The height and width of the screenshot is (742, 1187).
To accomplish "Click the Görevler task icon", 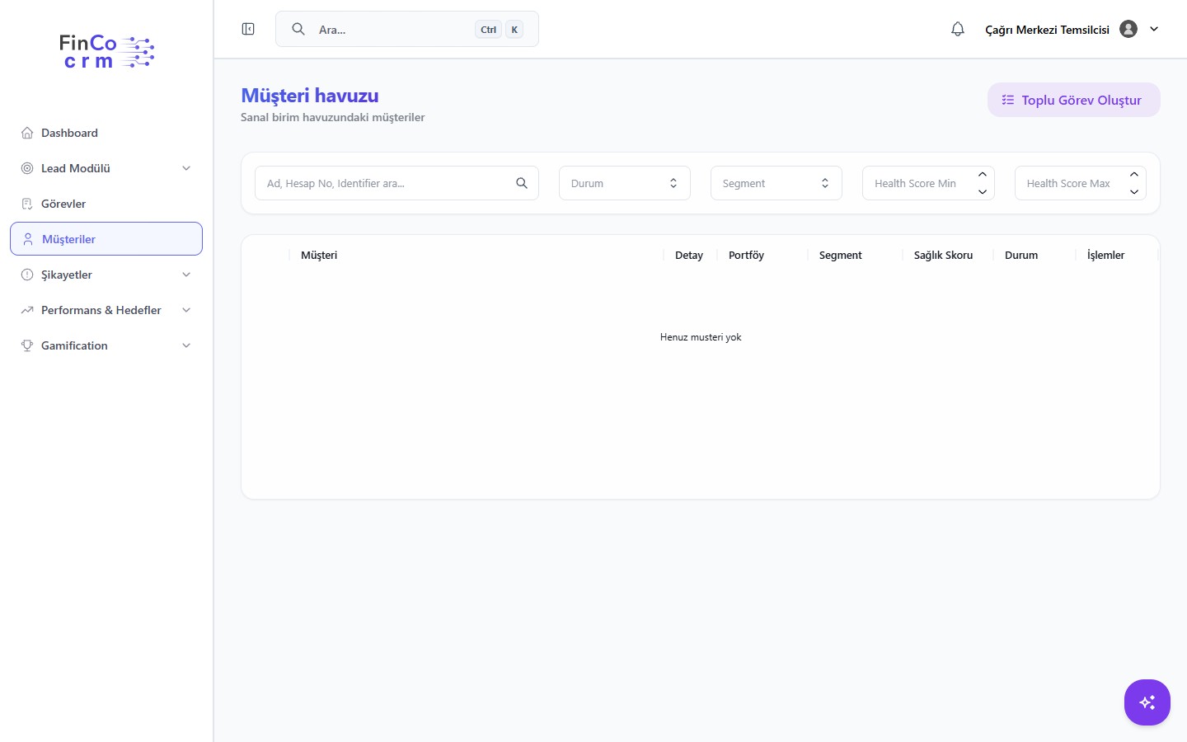I will pyautogui.click(x=27, y=204).
